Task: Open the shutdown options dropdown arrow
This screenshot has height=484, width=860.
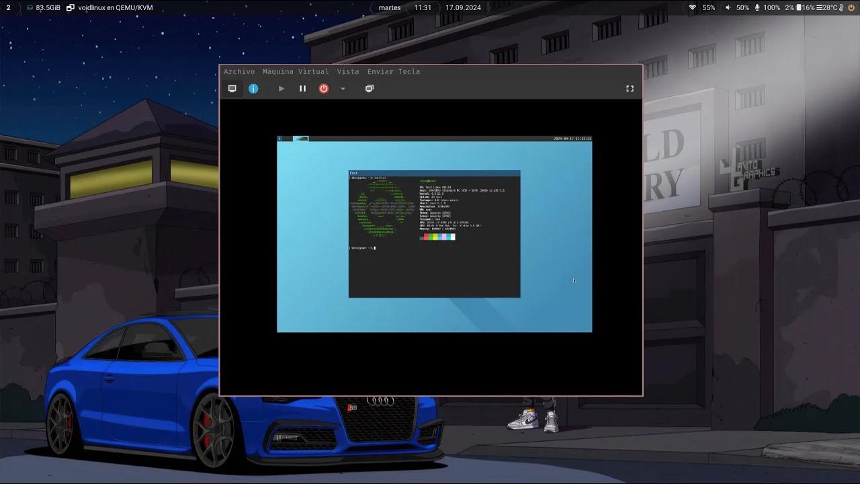Action: (x=343, y=88)
